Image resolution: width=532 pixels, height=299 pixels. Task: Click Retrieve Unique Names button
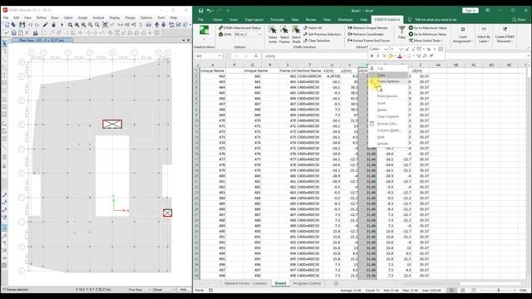click(x=367, y=27)
